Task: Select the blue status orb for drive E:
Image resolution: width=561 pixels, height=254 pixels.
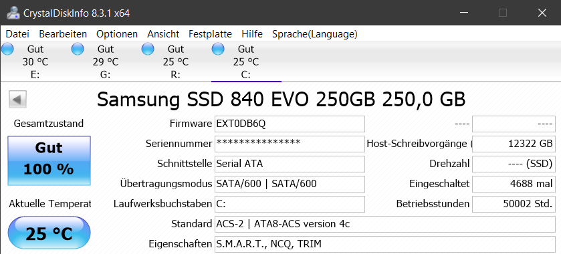Action: [7, 49]
